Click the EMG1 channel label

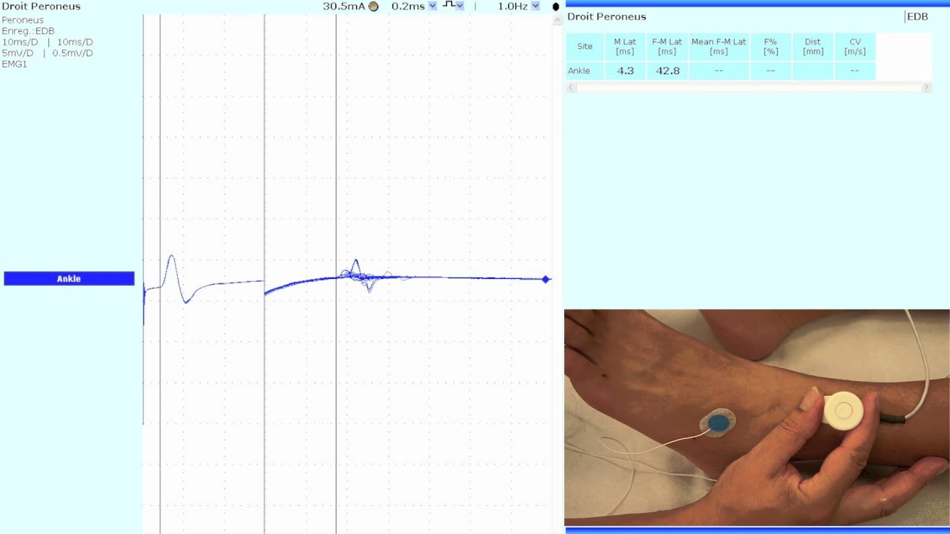point(14,65)
